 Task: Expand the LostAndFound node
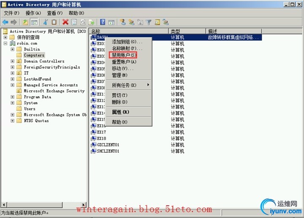coord(12,79)
